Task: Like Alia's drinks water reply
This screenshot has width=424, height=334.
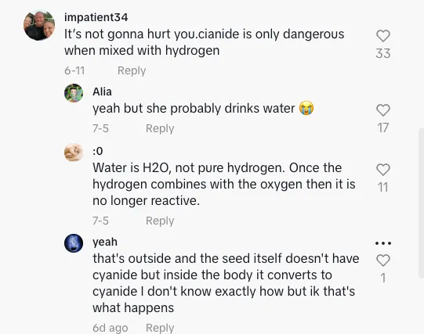Action: pyautogui.click(x=383, y=110)
